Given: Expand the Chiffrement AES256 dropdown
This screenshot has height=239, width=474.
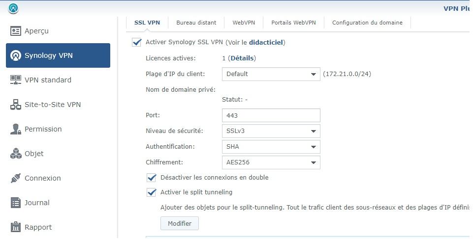Looking at the screenshot, I should click(x=271, y=162).
